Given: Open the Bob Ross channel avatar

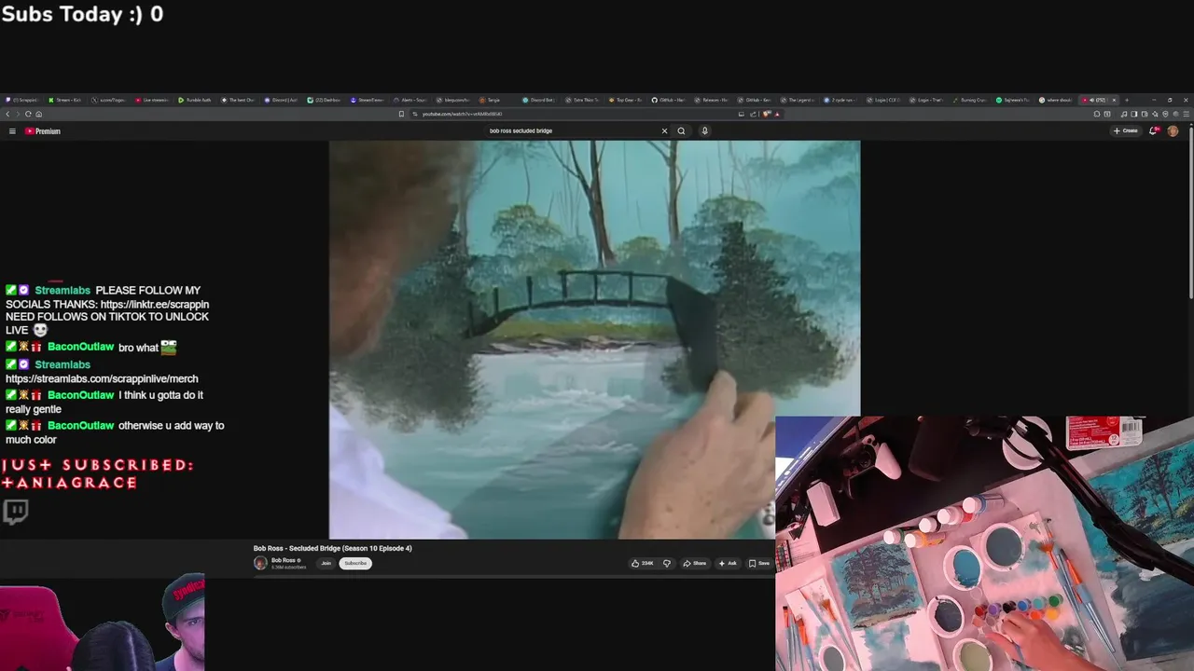Looking at the screenshot, I should [260, 563].
